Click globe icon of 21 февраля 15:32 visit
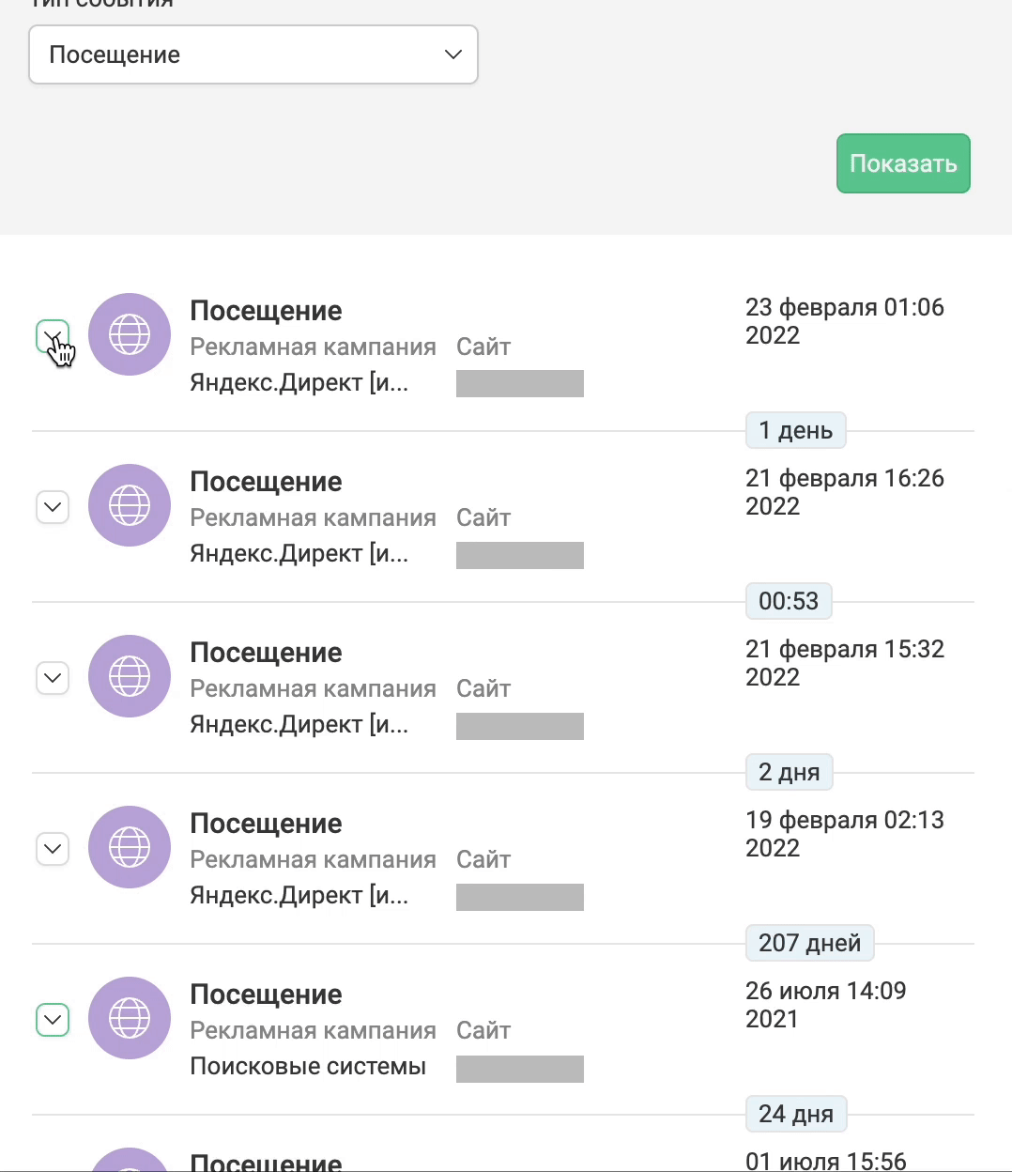The width and height of the screenshot is (1012, 1172). coord(130,676)
